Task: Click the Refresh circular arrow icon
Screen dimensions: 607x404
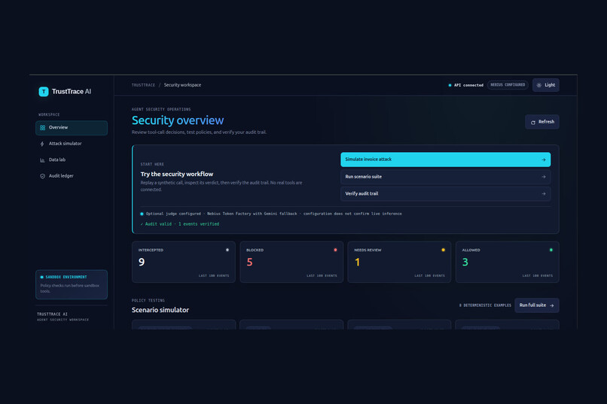Action: pyautogui.click(x=533, y=122)
